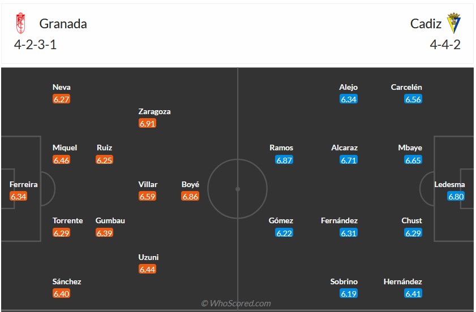Image resolution: width=476 pixels, height=312 pixels.
Task: Select Zaragoza's 6.91 rating badge
Action: coord(147,123)
